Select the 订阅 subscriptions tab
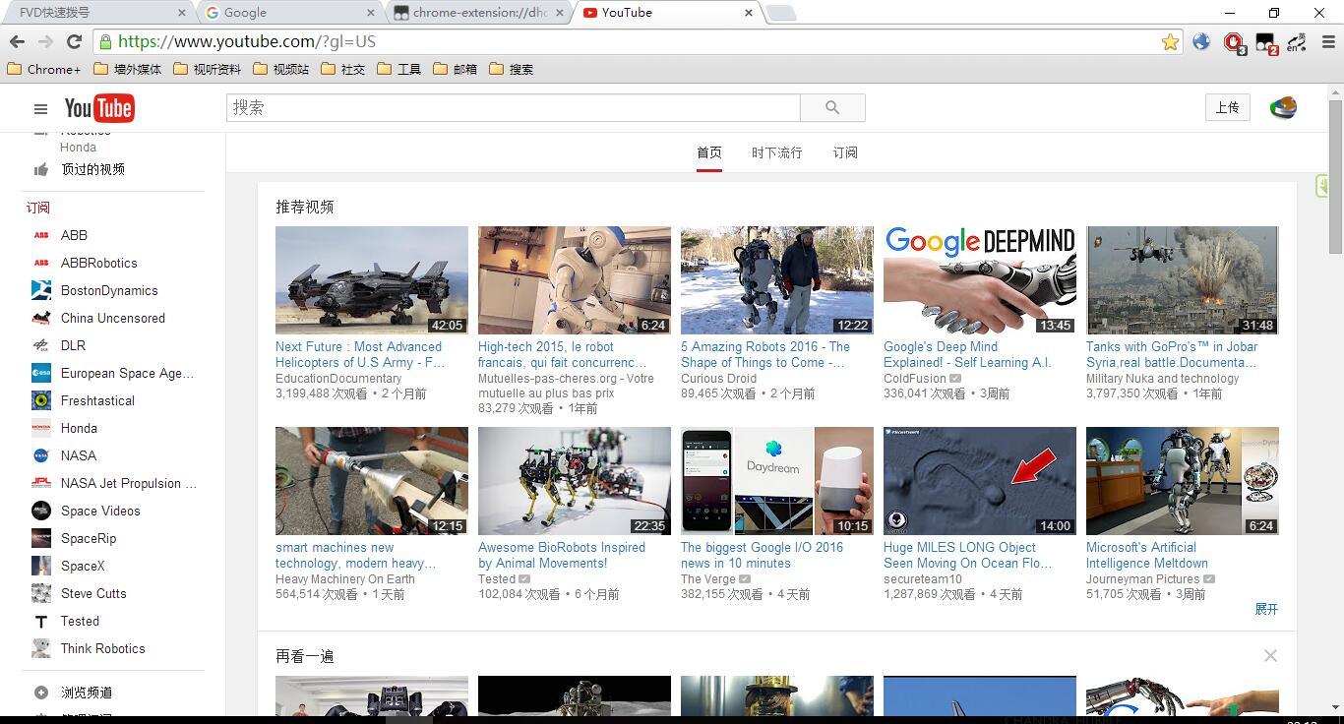This screenshot has height=724, width=1344. pos(845,152)
